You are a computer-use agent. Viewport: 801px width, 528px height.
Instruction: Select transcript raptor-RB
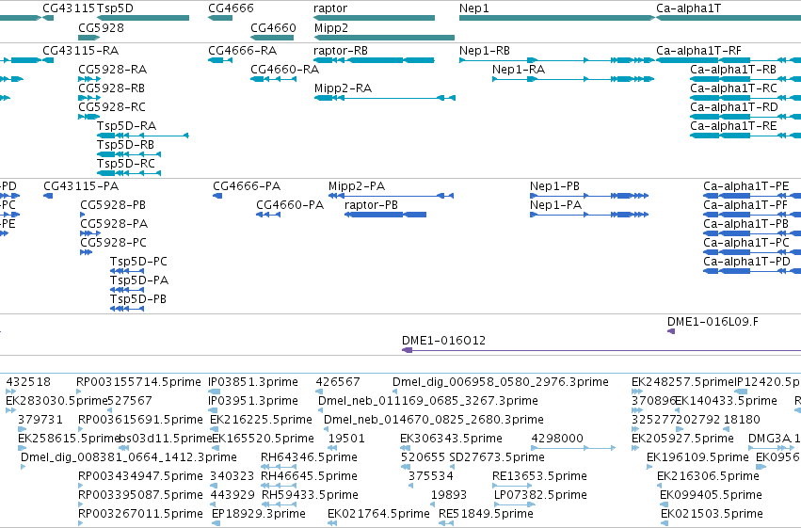374,60
